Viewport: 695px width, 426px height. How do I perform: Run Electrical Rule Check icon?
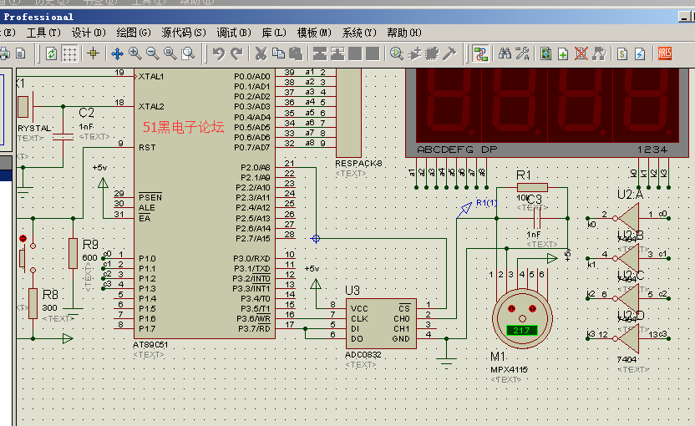tap(640, 53)
